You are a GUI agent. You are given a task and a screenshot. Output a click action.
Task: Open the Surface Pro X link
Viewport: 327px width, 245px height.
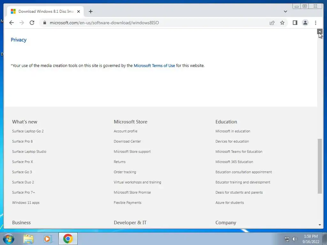click(23, 162)
